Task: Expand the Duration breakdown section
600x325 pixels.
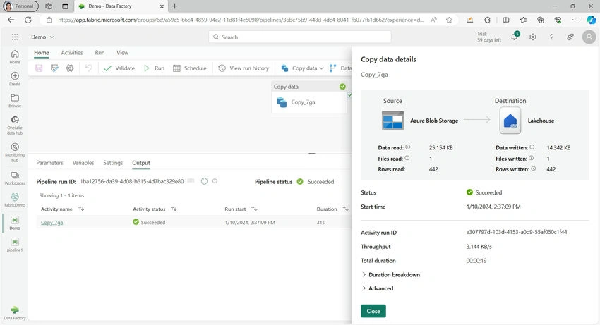Action: coord(390,274)
